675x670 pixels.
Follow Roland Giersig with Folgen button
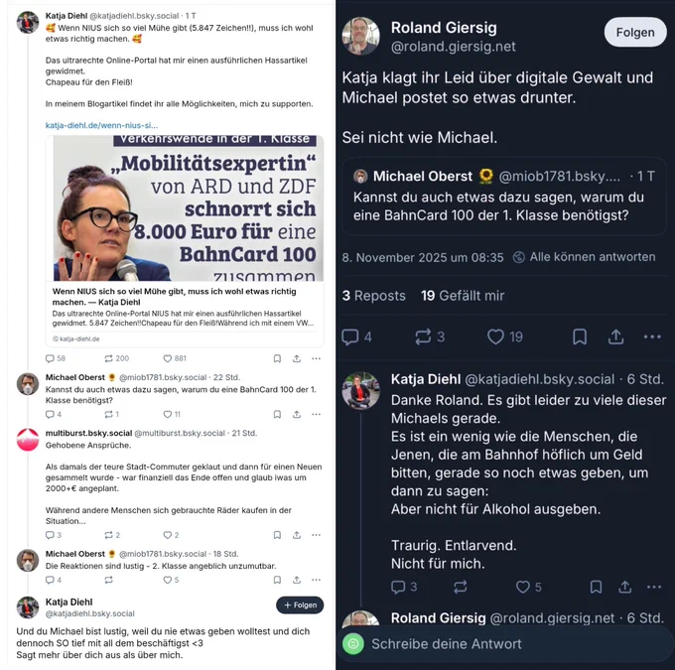635,33
